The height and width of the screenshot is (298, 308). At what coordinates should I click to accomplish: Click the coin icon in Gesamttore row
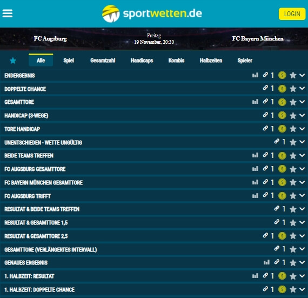pos(282,102)
